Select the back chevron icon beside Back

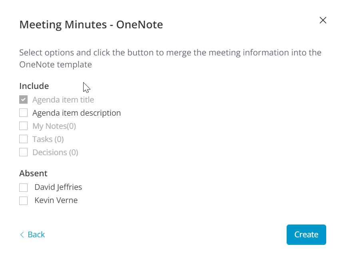(22, 234)
